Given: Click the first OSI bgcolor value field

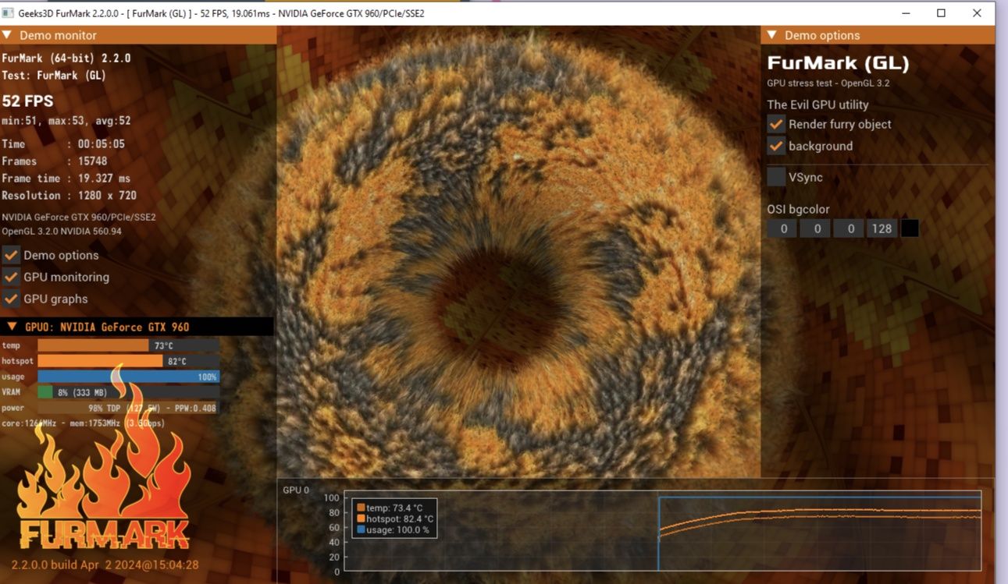Looking at the screenshot, I should click(782, 228).
